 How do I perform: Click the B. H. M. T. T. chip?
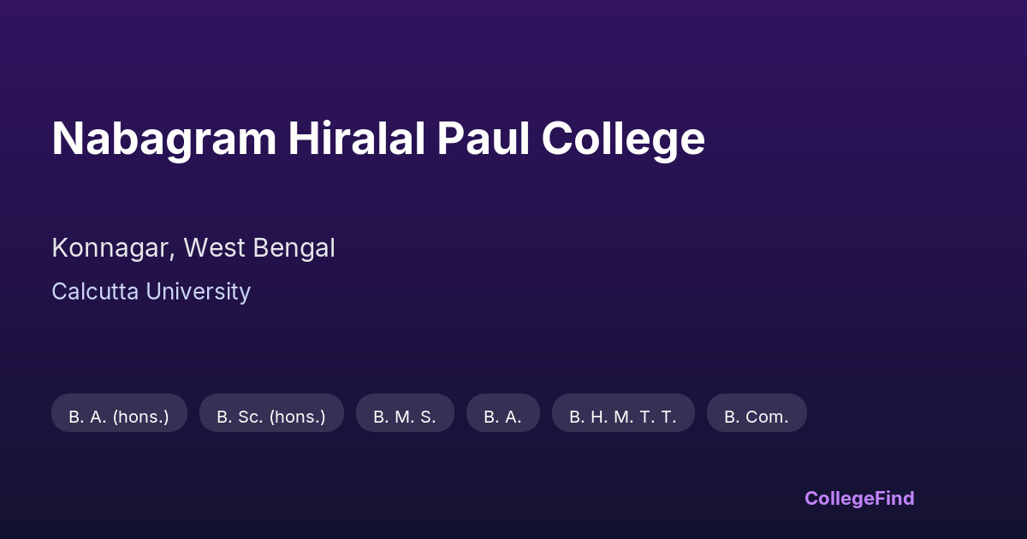pos(623,413)
